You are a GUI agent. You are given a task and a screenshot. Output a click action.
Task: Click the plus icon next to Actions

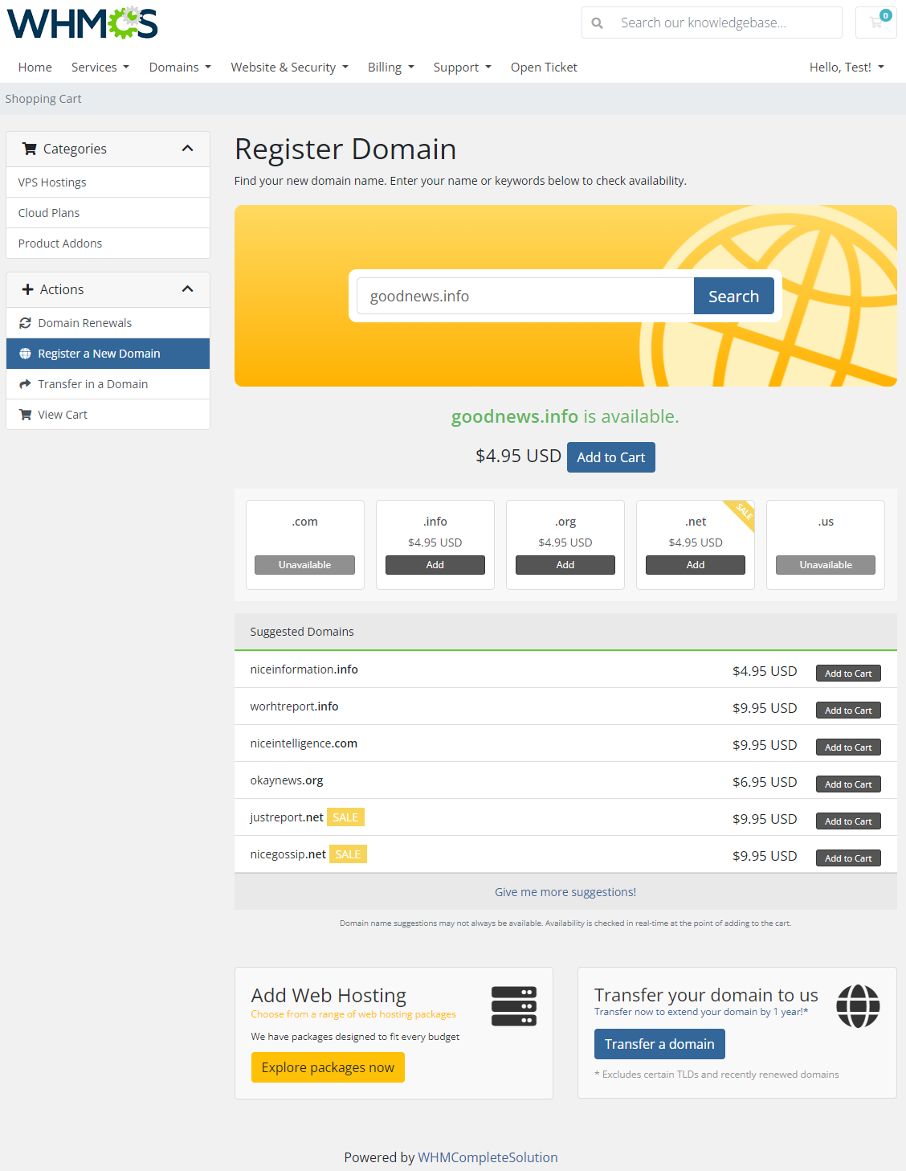point(28,289)
